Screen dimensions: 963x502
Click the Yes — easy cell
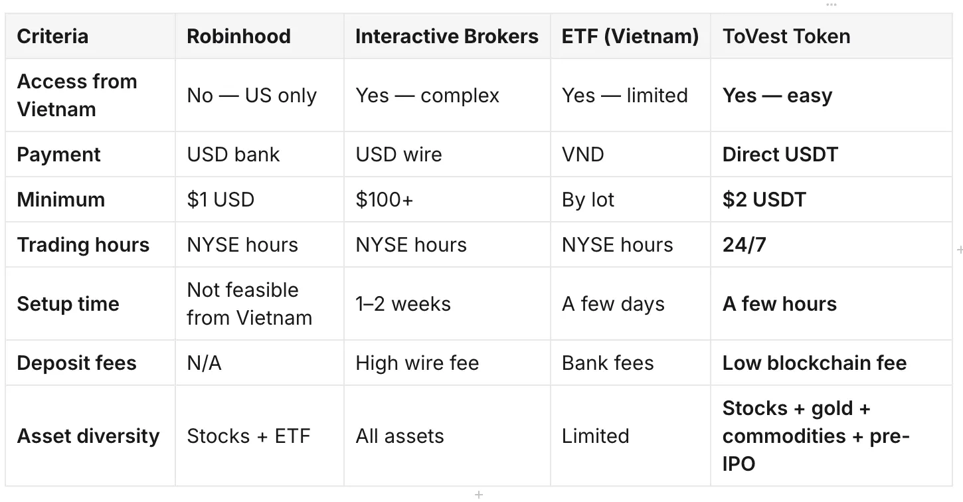click(832, 95)
